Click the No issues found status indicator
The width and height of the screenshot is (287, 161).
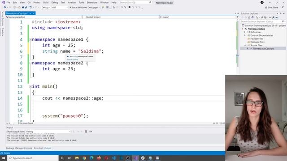[x=26, y=123]
